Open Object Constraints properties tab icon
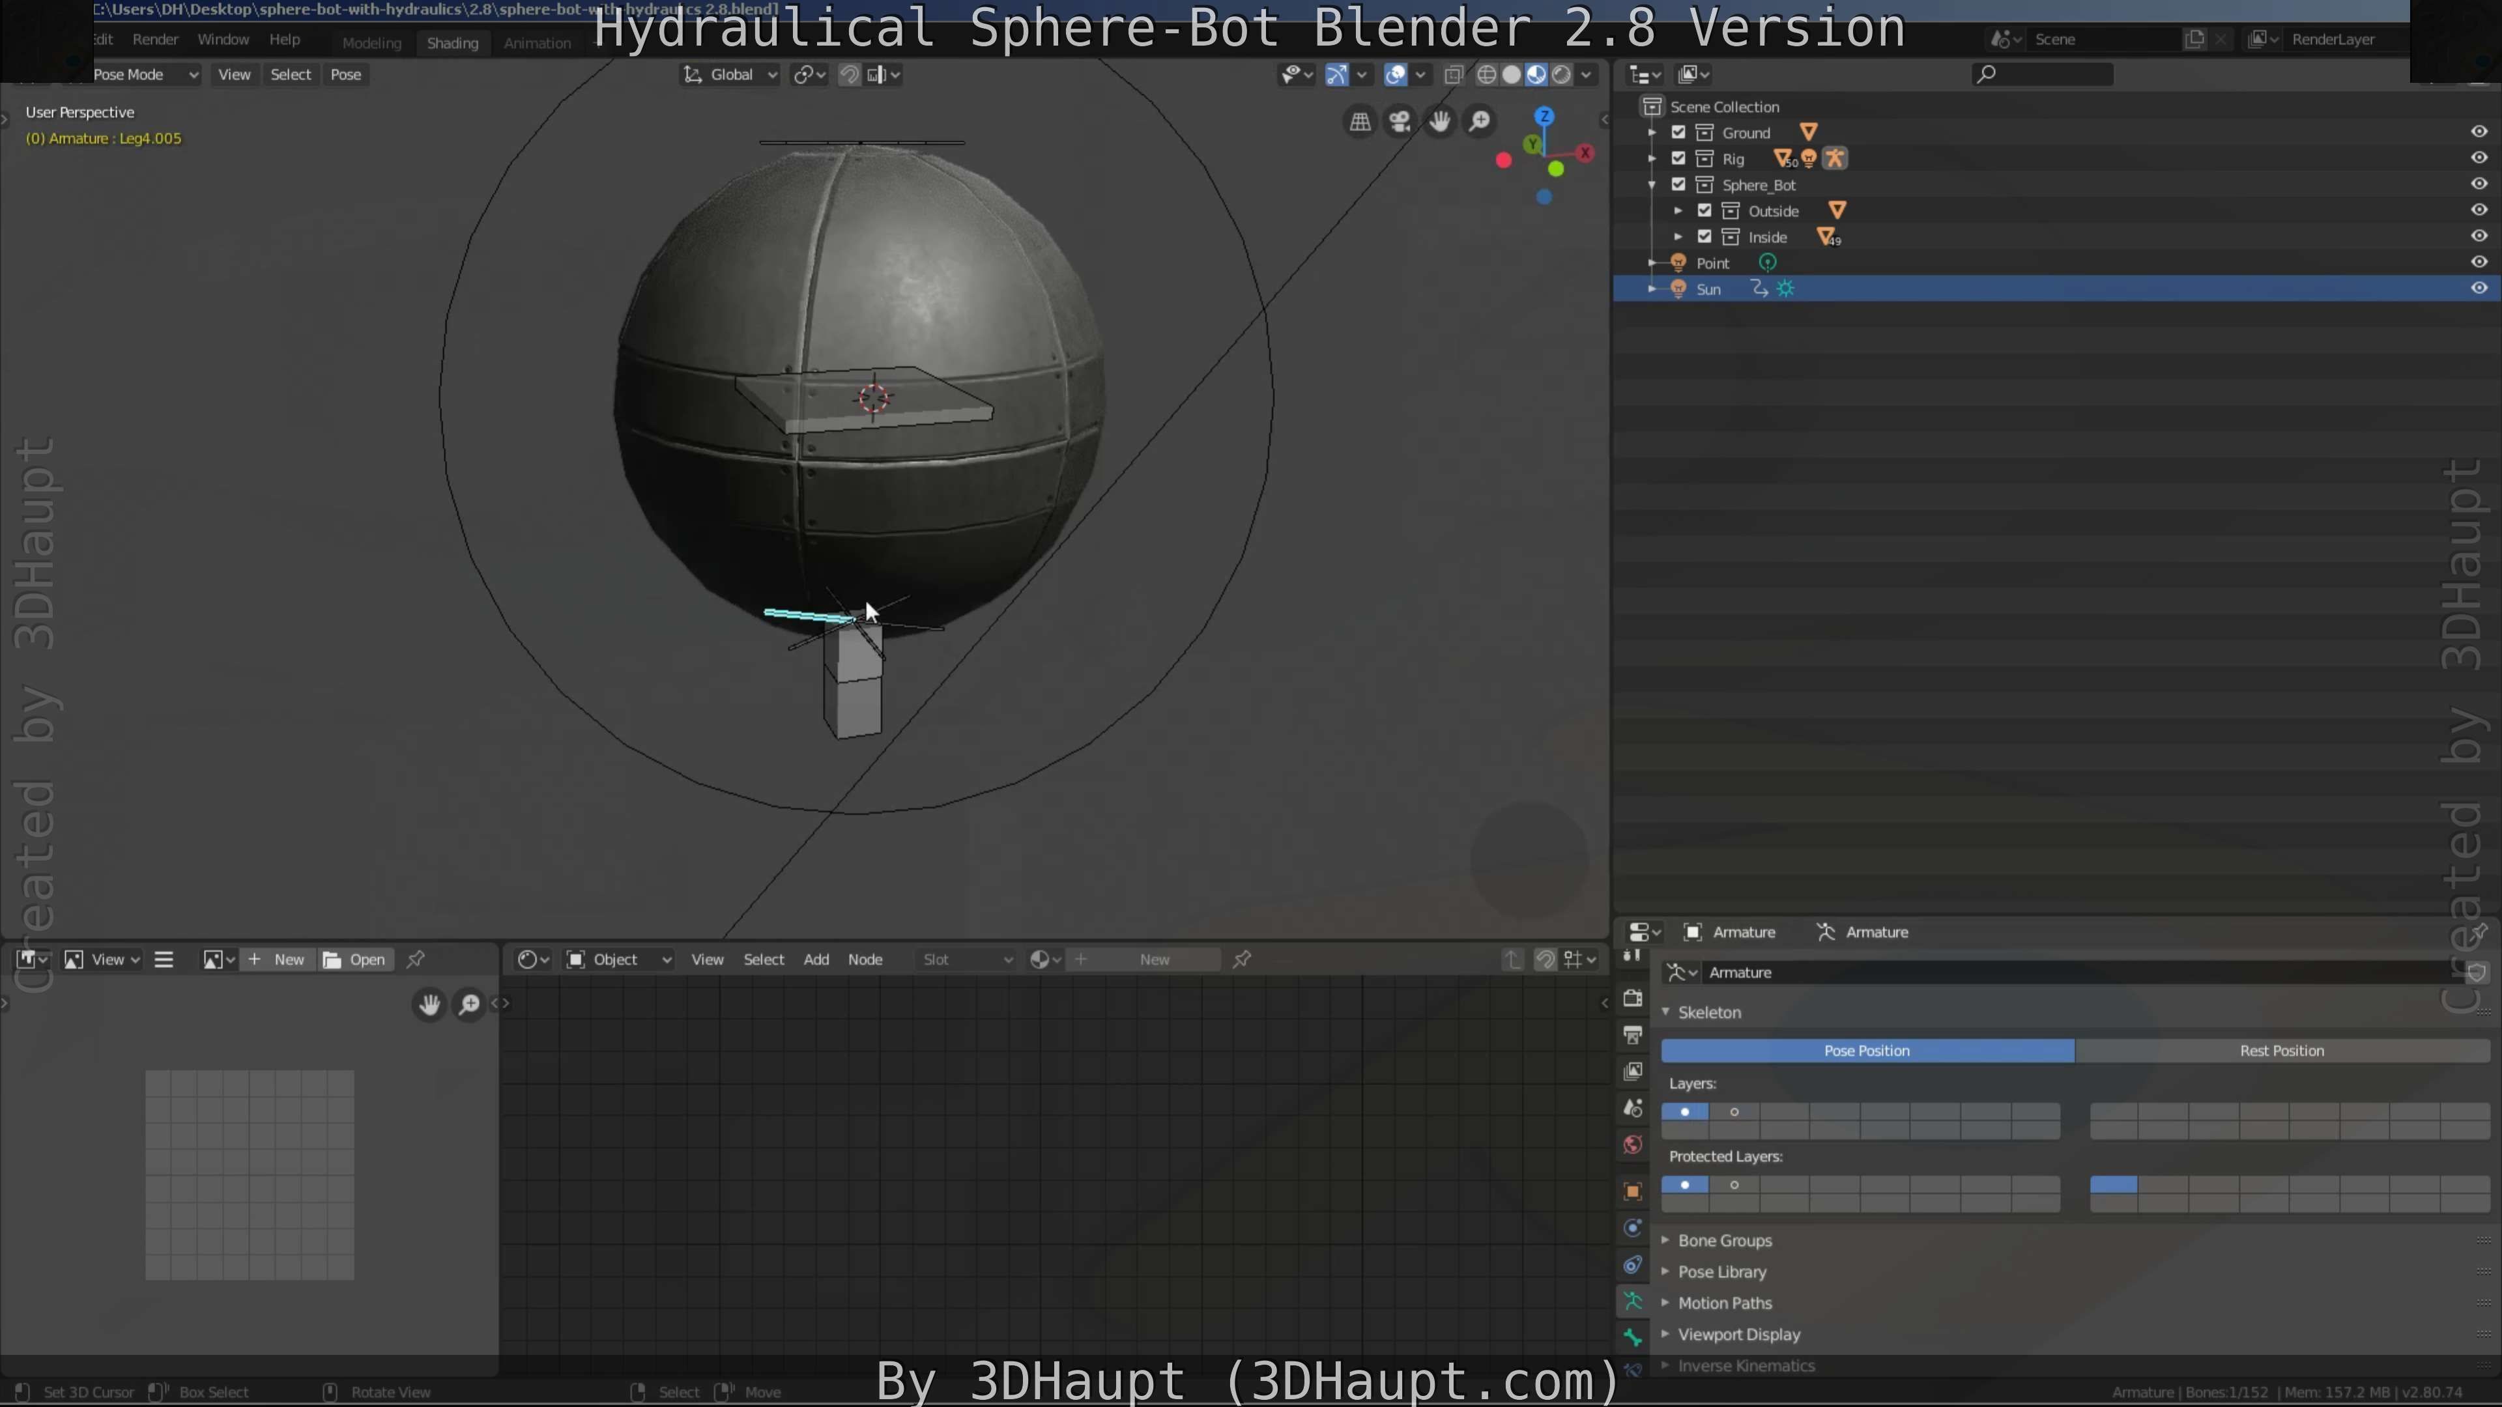 [1633, 1265]
